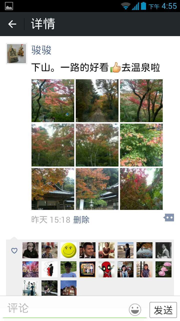Click the 删除 delete link
The image size is (180, 321).
81,220
